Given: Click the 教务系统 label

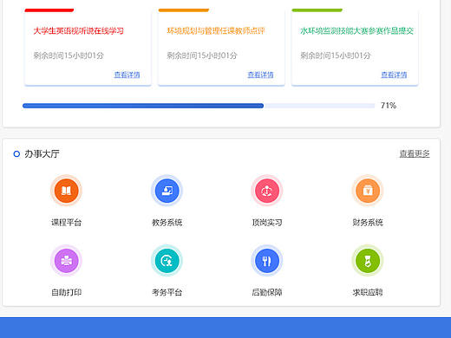Looking at the screenshot, I should pos(167,223).
